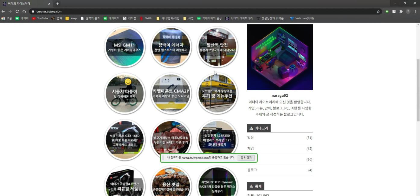Open the 잠백이 에너지 review post
420x196 pixels.
coord(171,47)
